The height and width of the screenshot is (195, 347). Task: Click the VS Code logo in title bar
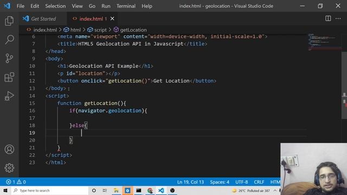coord(7,6)
